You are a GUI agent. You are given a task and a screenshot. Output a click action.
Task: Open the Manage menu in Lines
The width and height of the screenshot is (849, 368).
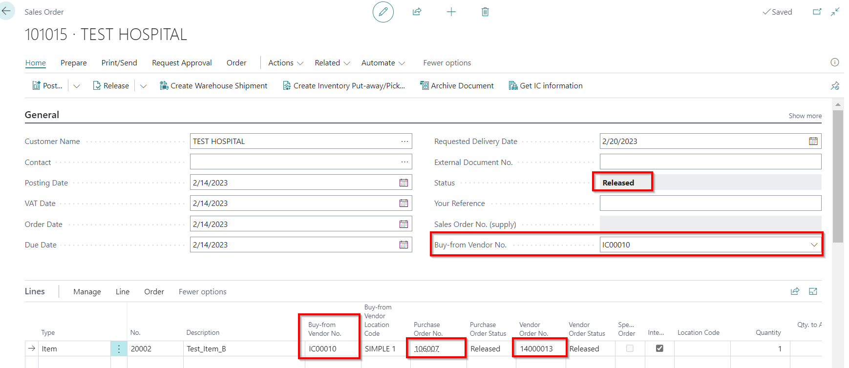(x=87, y=292)
